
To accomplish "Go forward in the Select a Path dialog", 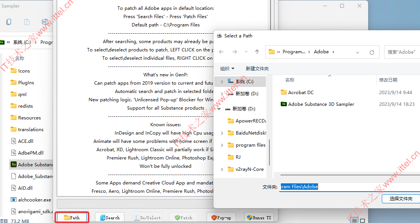I will tap(235, 52).
